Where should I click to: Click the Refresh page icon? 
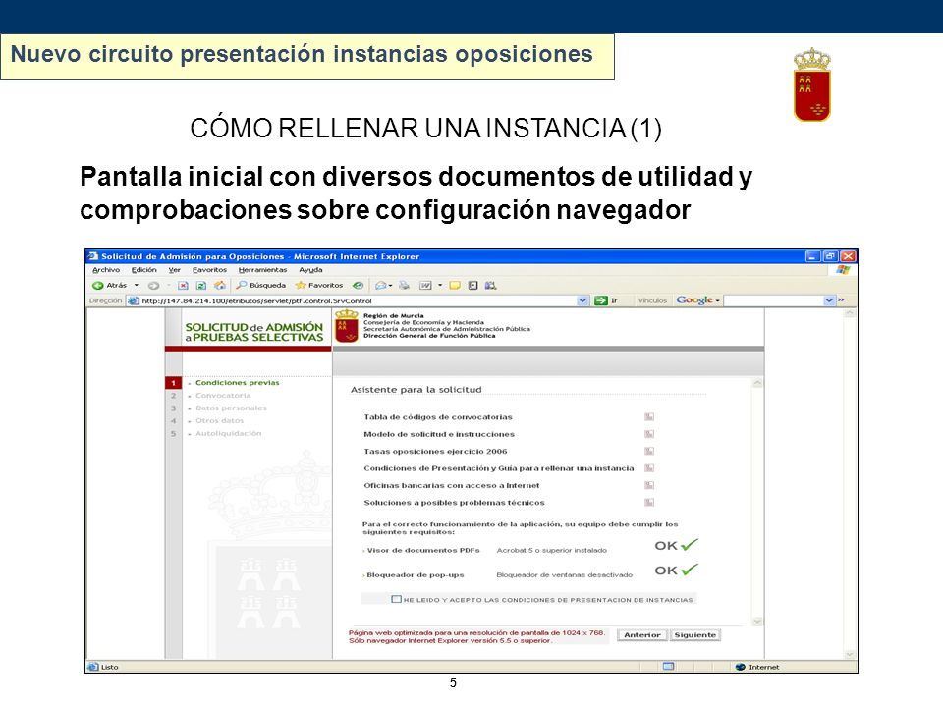(x=201, y=286)
